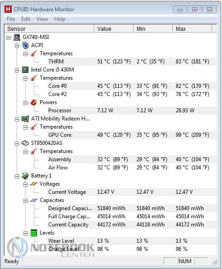Collapse the GX740-MSI root node
Screen dimensions: 222x269
point(8,38)
